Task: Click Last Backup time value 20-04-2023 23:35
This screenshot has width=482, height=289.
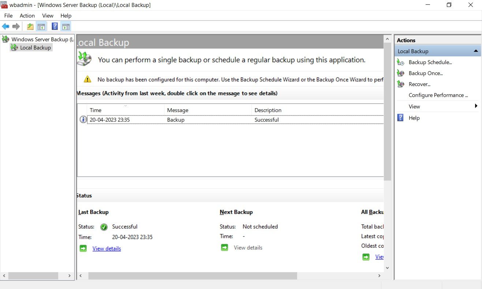Action: pyautogui.click(x=132, y=237)
